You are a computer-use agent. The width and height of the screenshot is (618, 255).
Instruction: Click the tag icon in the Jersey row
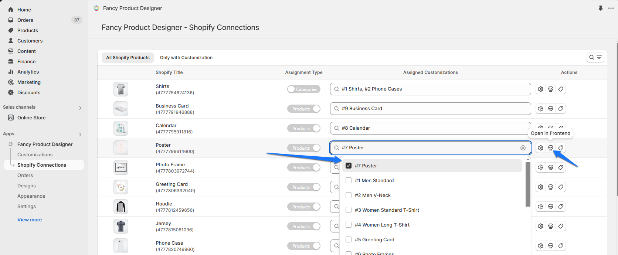[x=561, y=226]
